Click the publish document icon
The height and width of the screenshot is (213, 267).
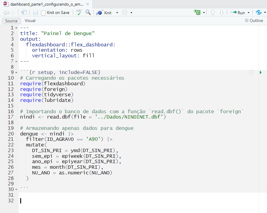pyautogui.click(x=259, y=12)
